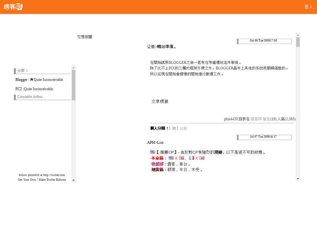The width and height of the screenshot is (317, 238).
Task: View 留言(19) comments on the post
Action: click(269, 119)
